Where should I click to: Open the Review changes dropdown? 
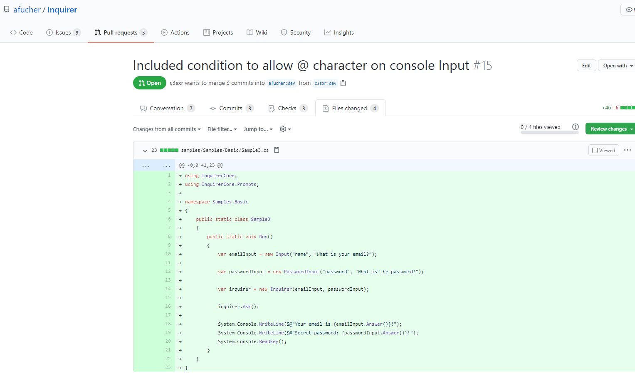(610, 129)
